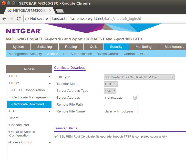Viewport: 186px width, 159px height.
Task: Click the Certificate Download section heading
Action: pyautogui.click(x=70, y=67)
